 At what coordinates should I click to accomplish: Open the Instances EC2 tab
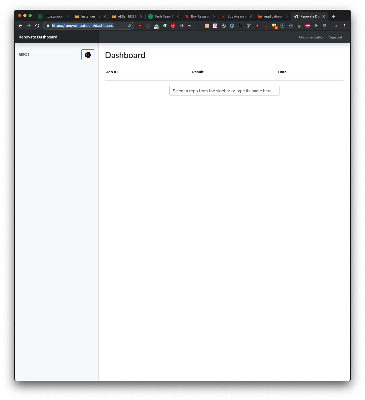[89, 16]
